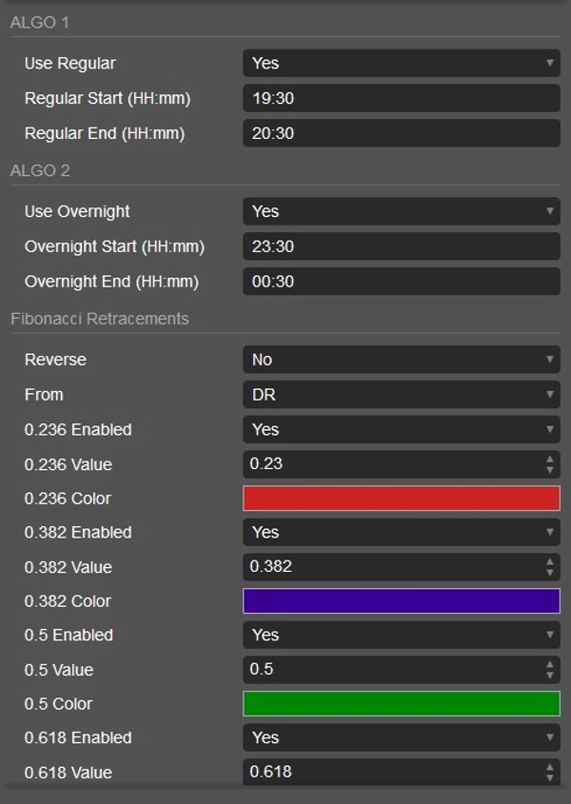571x804 pixels.
Task: Click the Regular Start time field
Action: tap(401, 98)
